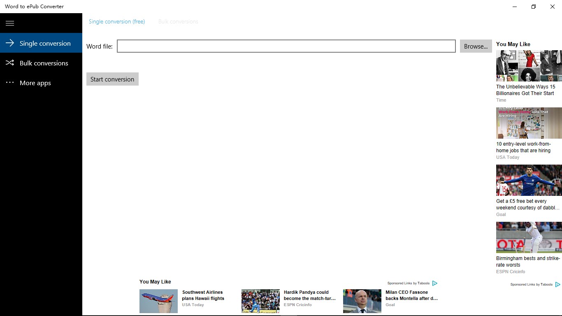This screenshot has width=562, height=316.
Task: Select Single conversion in sidebar
Action: pyautogui.click(x=41, y=43)
